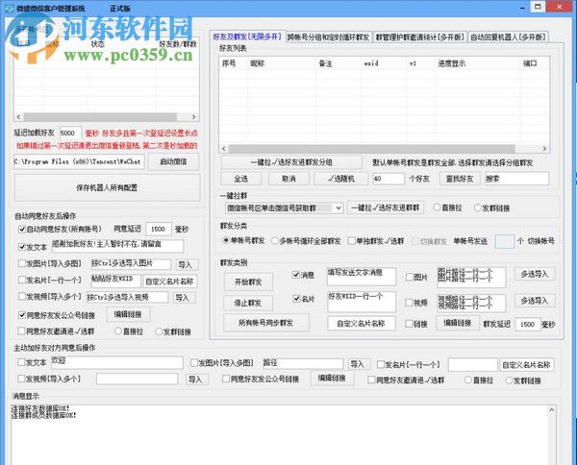Screen dimensions: 577x465
Task: Click 编辑链接 in the 群发类别 section
Action: pos(458,323)
